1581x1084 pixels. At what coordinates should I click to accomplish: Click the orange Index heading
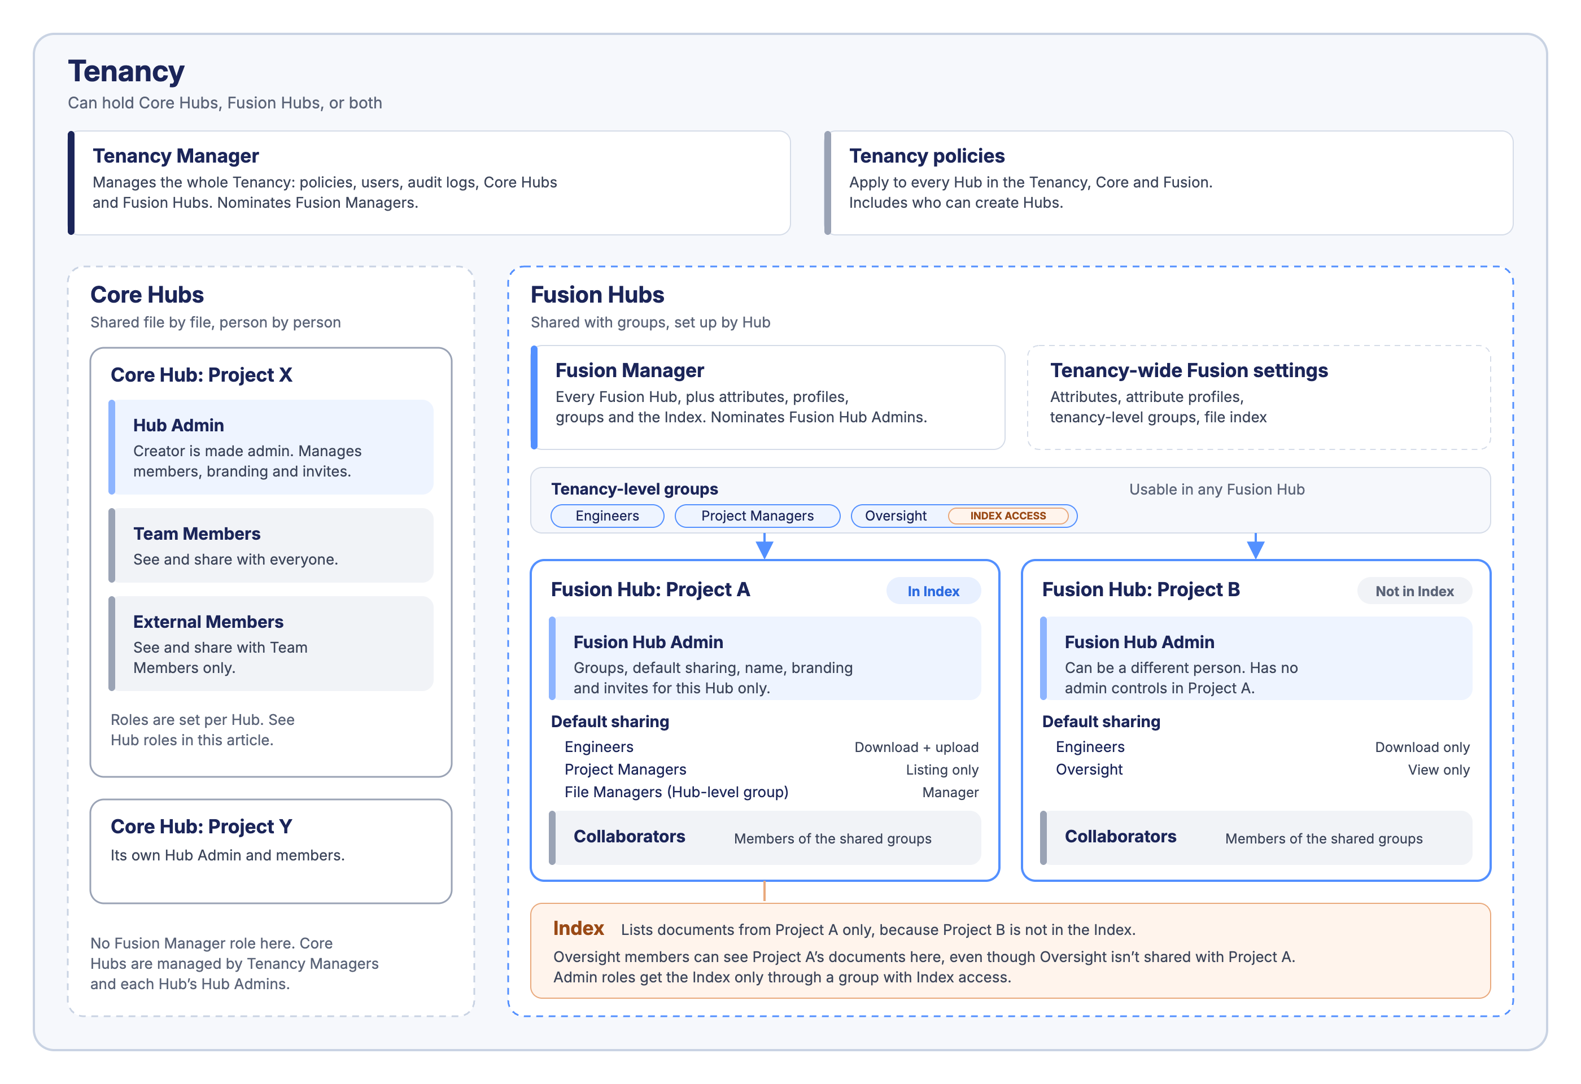578,928
